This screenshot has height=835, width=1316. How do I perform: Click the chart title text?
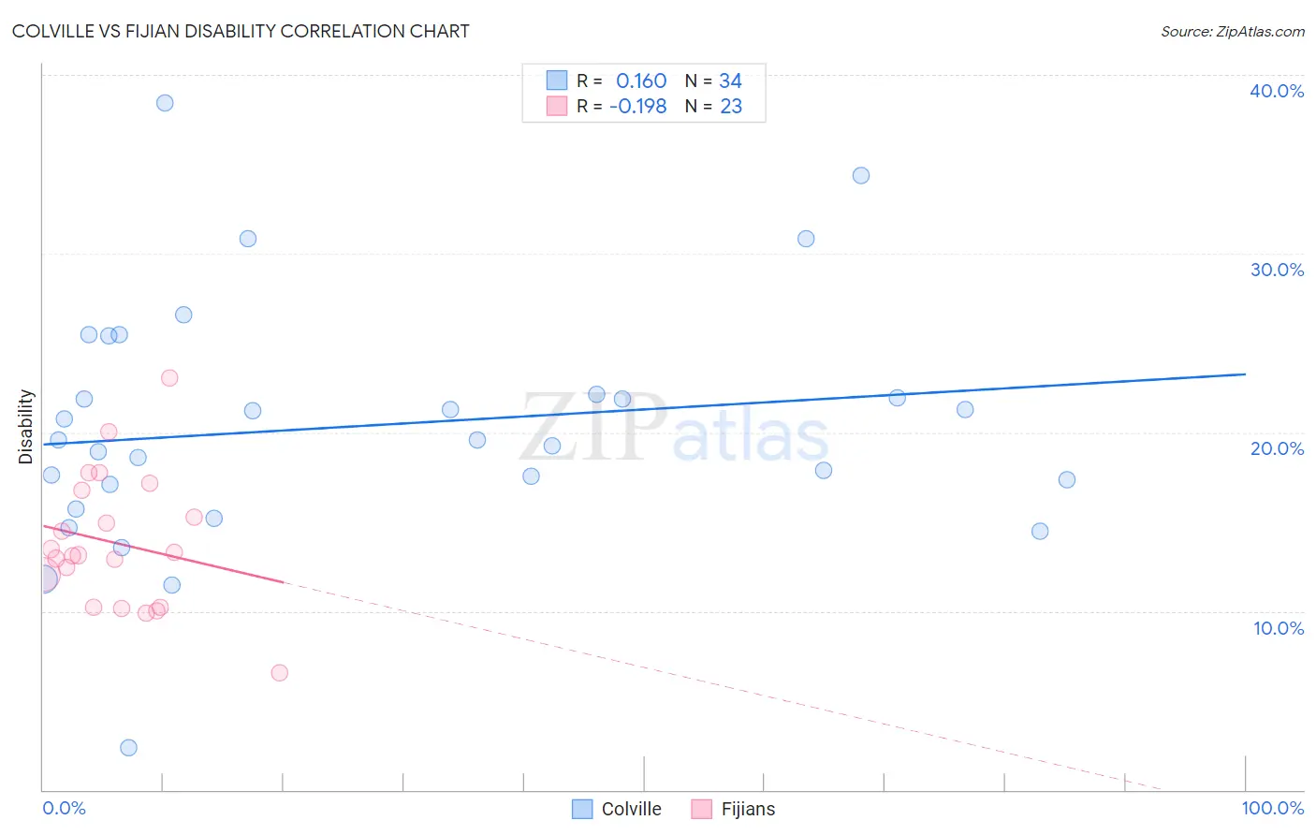241,31
